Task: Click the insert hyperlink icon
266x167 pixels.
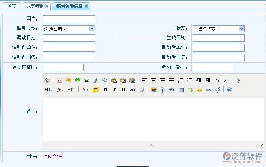Action: (x=208, y=90)
